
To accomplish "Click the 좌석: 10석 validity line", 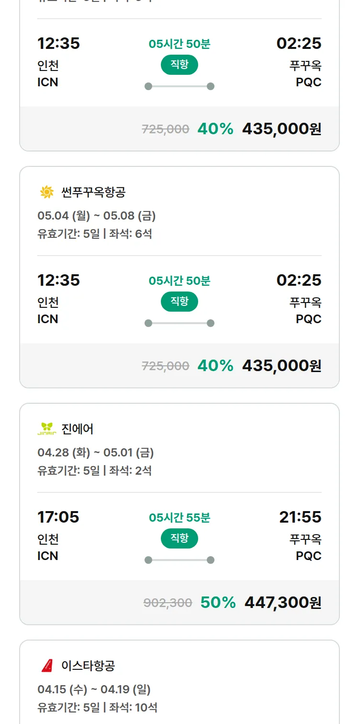I will coord(133,707).
